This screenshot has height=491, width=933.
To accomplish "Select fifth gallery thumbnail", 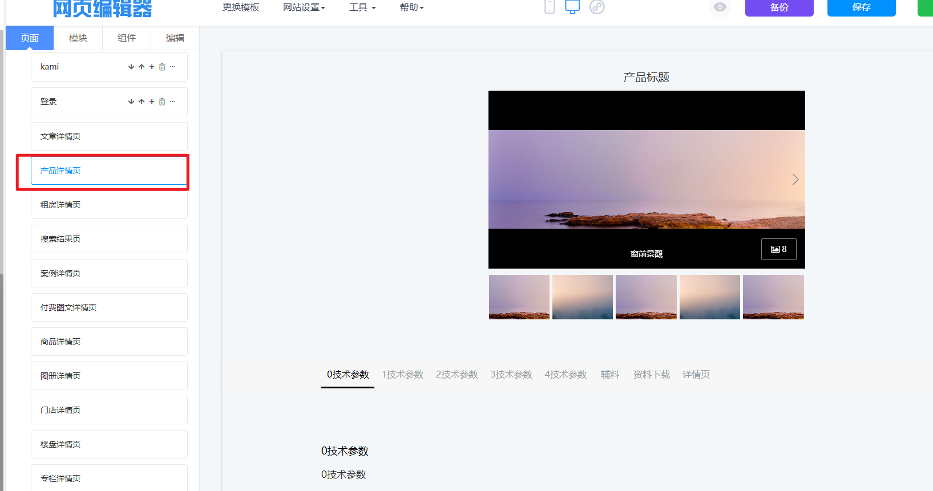I will click(773, 297).
